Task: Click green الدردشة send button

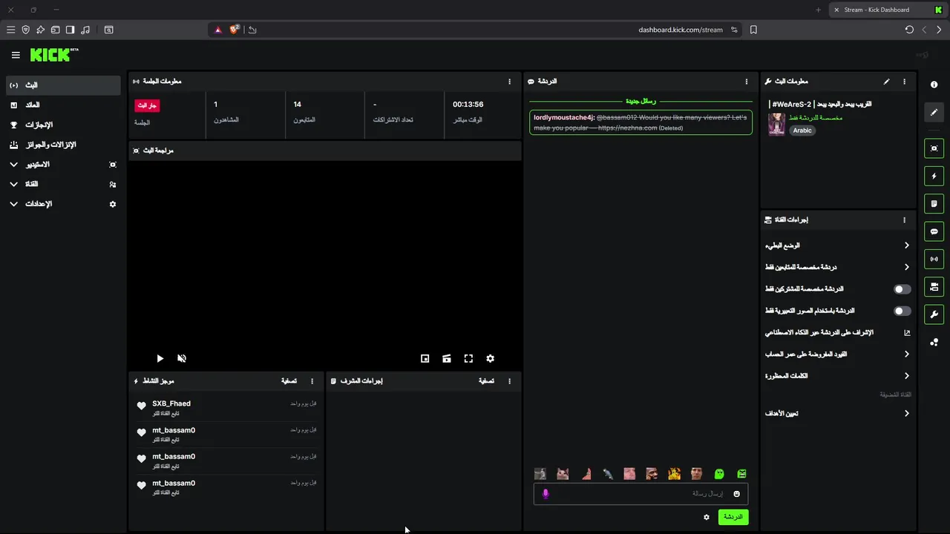Action: tap(733, 517)
